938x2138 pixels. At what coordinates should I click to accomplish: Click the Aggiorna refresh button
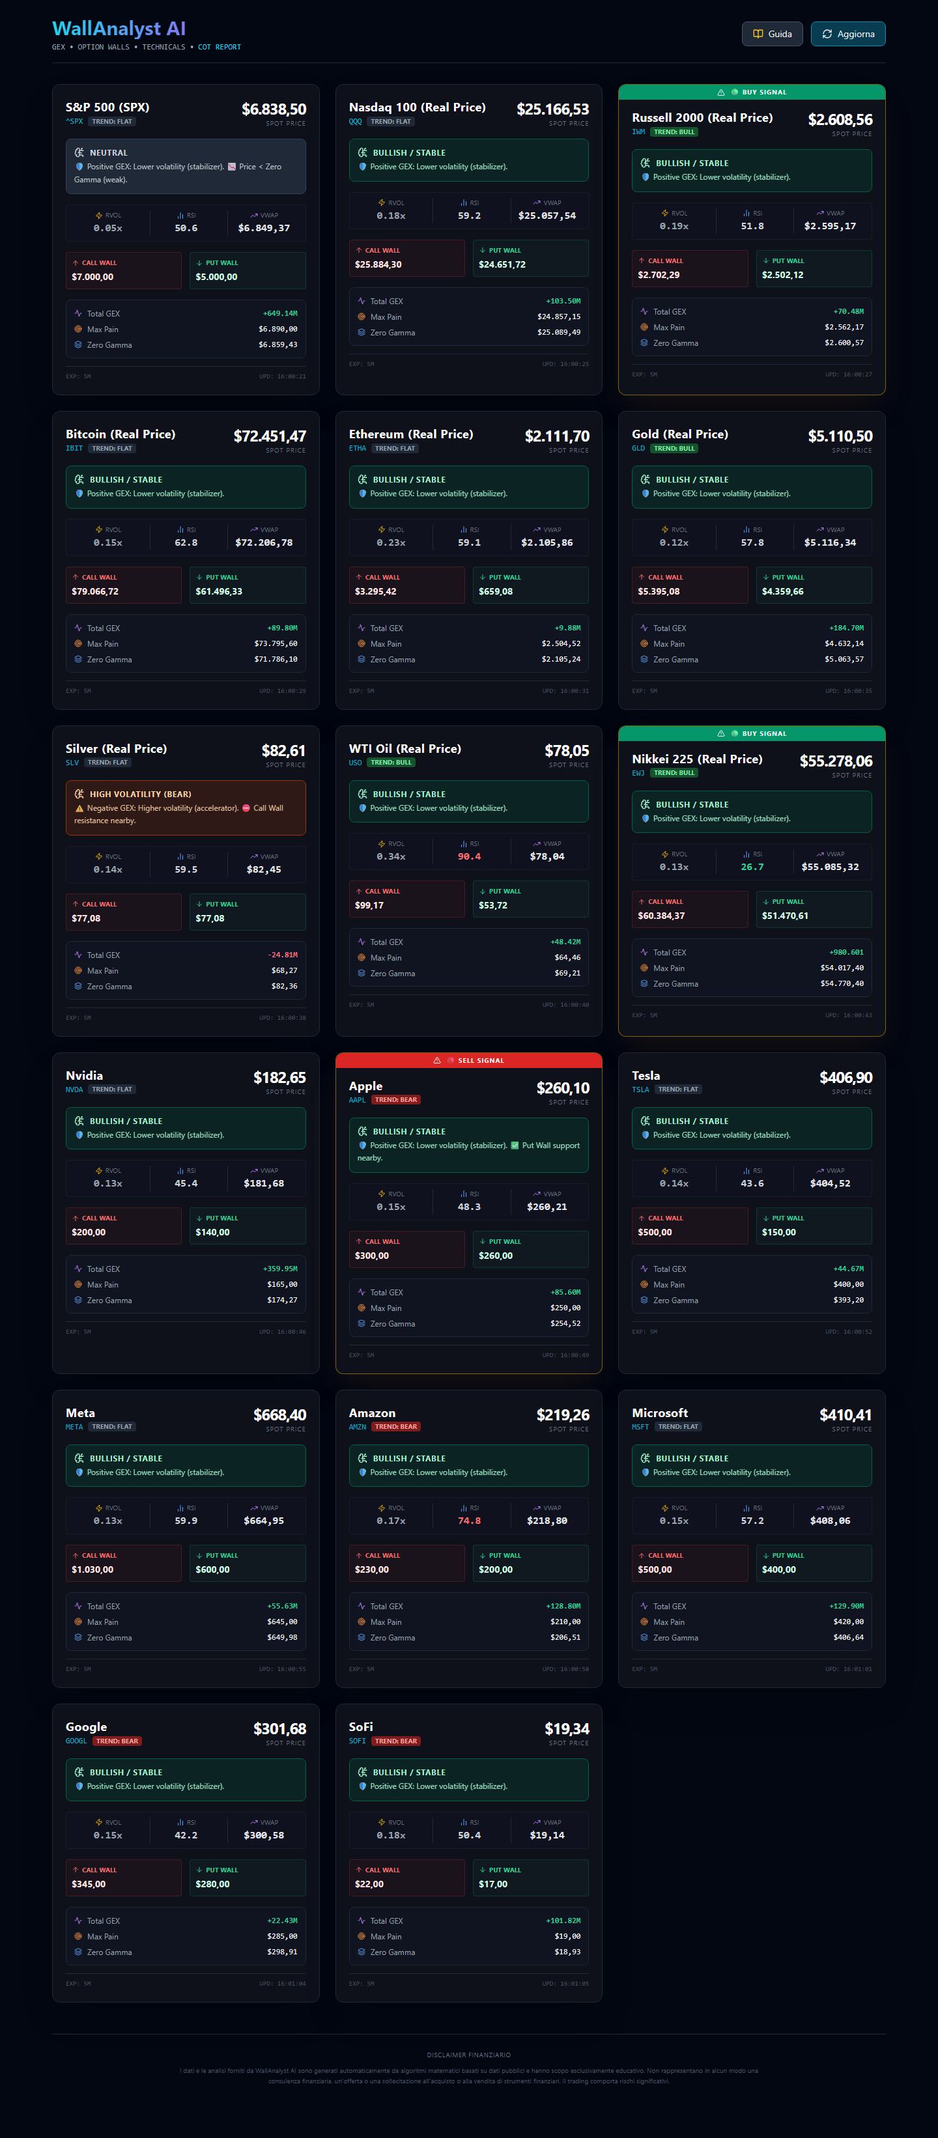tap(847, 34)
